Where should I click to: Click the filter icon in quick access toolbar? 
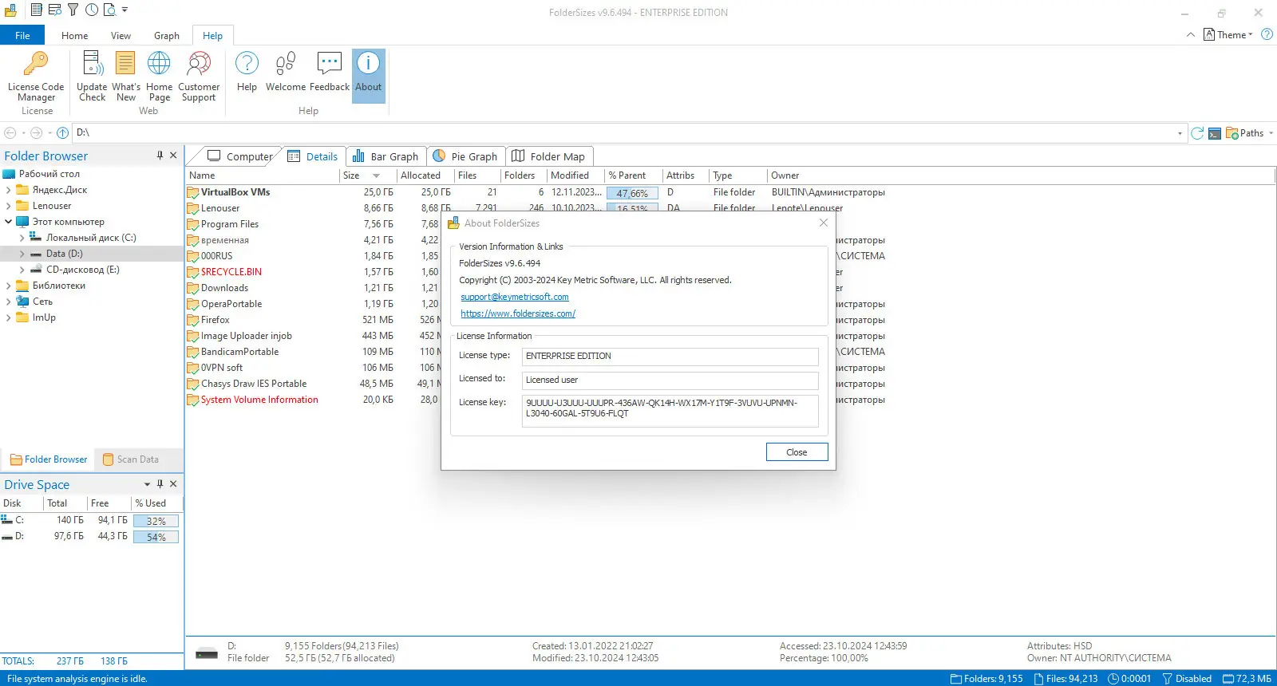point(73,10)
